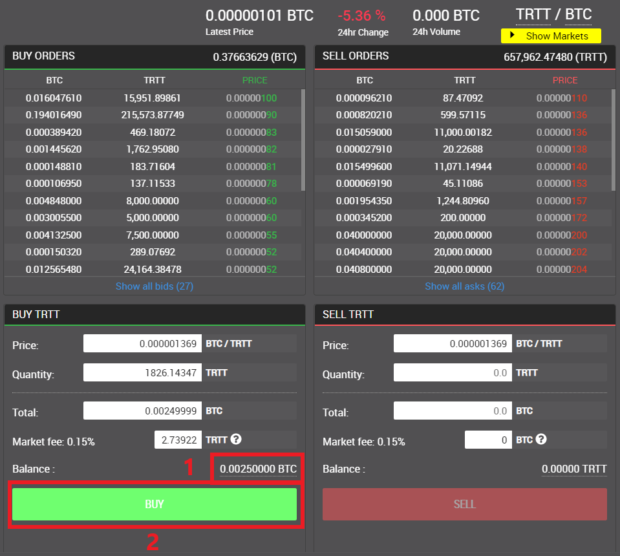Select buy order with 24,164.38478 TRTT

153,270
